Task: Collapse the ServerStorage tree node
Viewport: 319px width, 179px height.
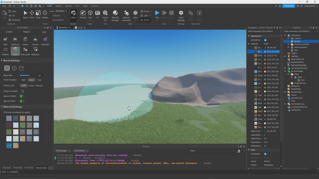Action: point(285,71)
